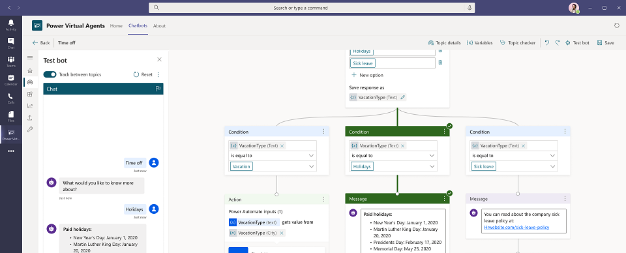Expand the hamburger navigation menu

[30, 58]
